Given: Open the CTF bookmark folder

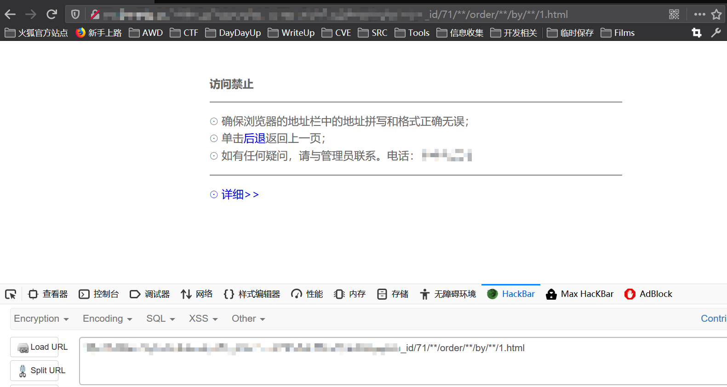Looking at the screenshot, I should [x=184, y=33].
